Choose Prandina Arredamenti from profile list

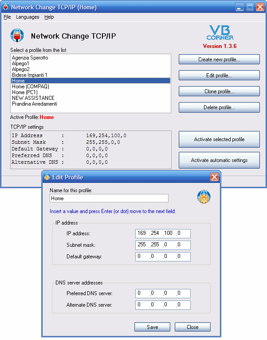(35, 104)
